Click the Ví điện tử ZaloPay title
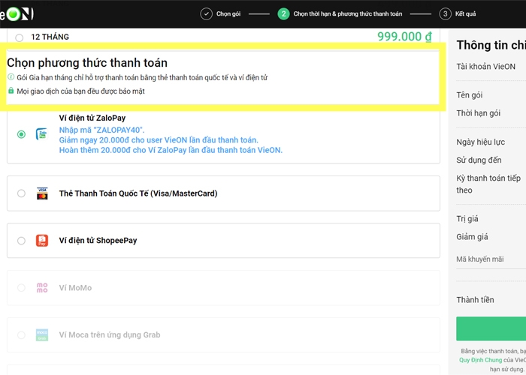 point(92,118)
